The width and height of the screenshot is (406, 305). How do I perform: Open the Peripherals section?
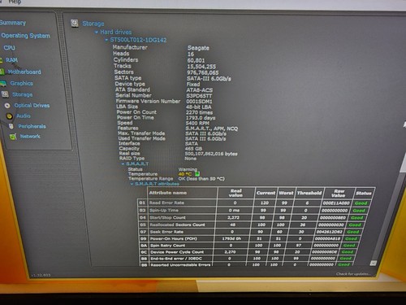pyautogui.click(x=32, y=126)
